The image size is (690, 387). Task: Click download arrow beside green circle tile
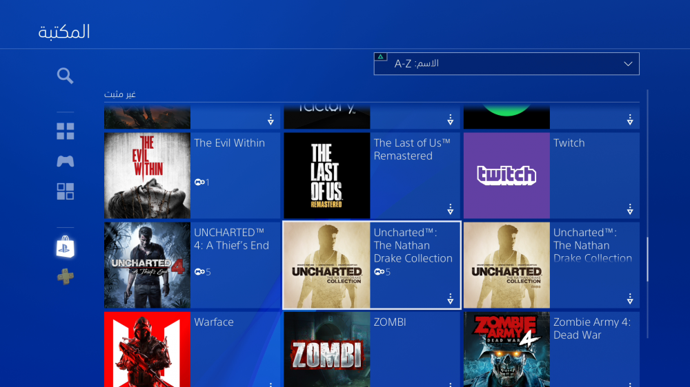630,120
